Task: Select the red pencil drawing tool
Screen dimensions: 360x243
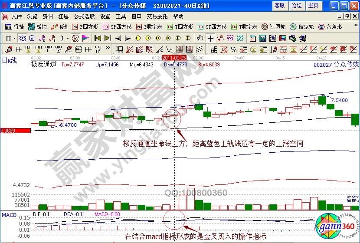Action: click(9, 49)
